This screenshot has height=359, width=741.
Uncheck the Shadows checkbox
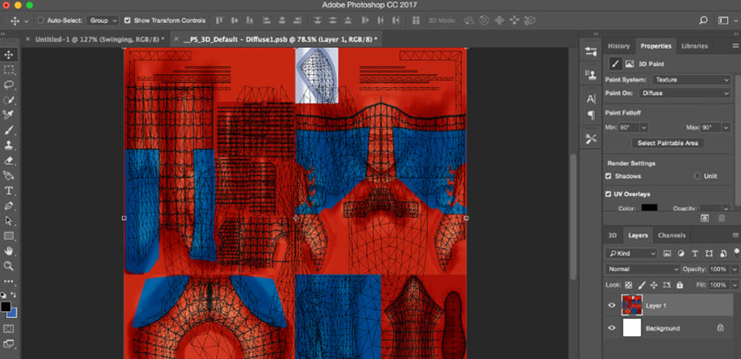(x=608, y=176)
